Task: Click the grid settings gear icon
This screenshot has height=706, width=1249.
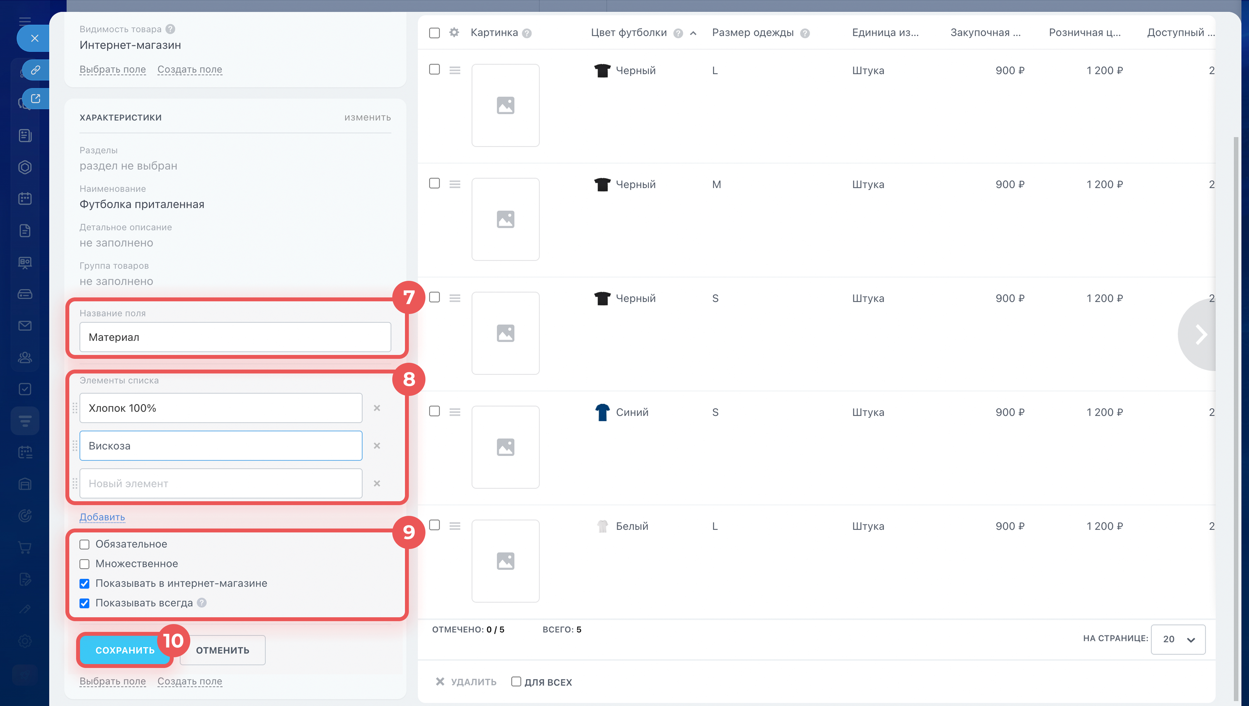Action: (x=454, y=33)
